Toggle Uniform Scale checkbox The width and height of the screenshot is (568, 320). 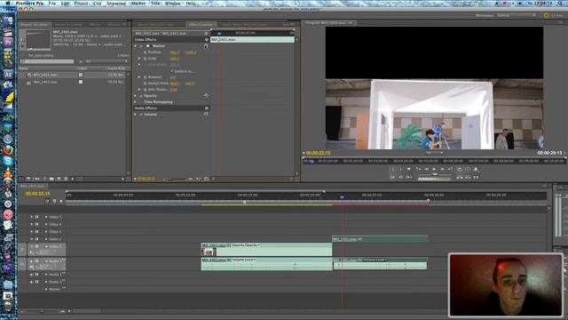[172, 71]
